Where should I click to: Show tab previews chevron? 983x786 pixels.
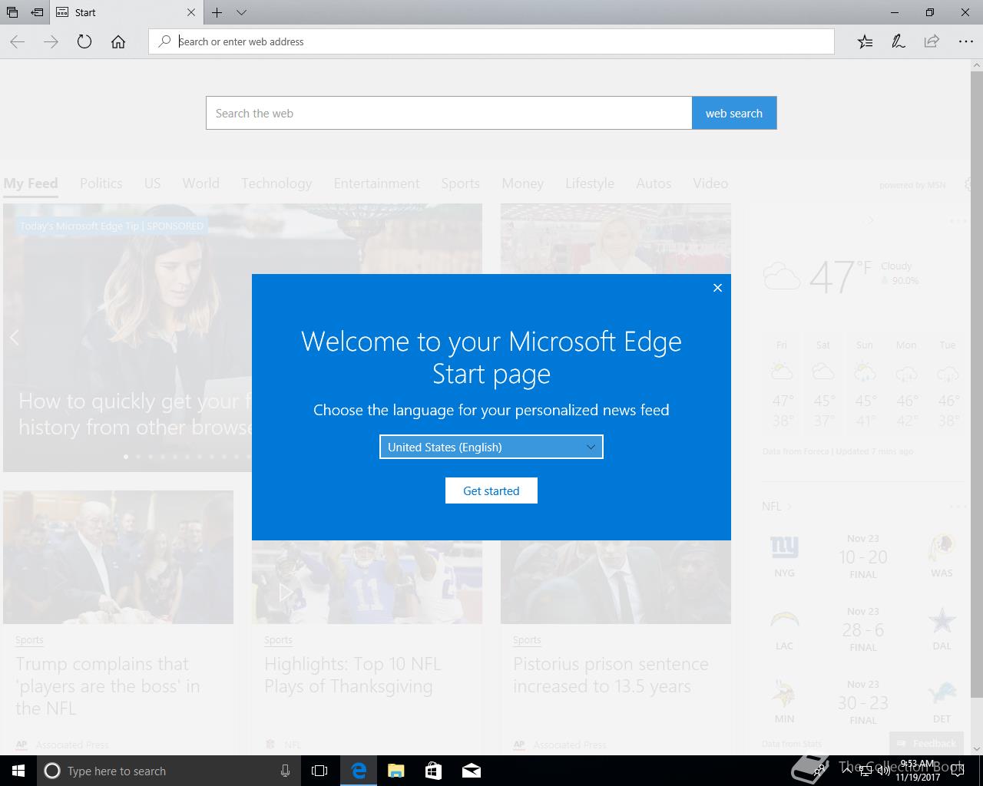pos(241,12)
